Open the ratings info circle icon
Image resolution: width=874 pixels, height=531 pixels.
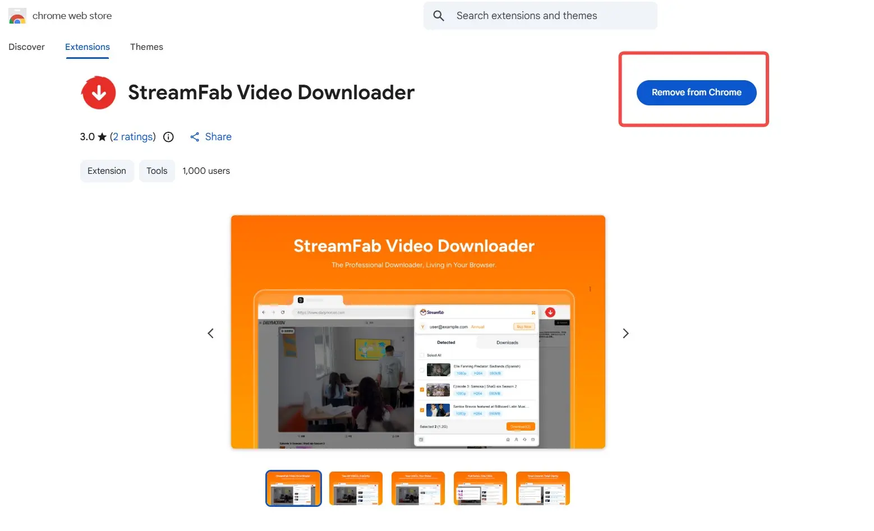point(168,137)
